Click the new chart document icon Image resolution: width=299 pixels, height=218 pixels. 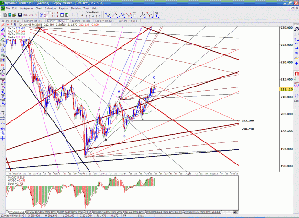tap(5, 15)
